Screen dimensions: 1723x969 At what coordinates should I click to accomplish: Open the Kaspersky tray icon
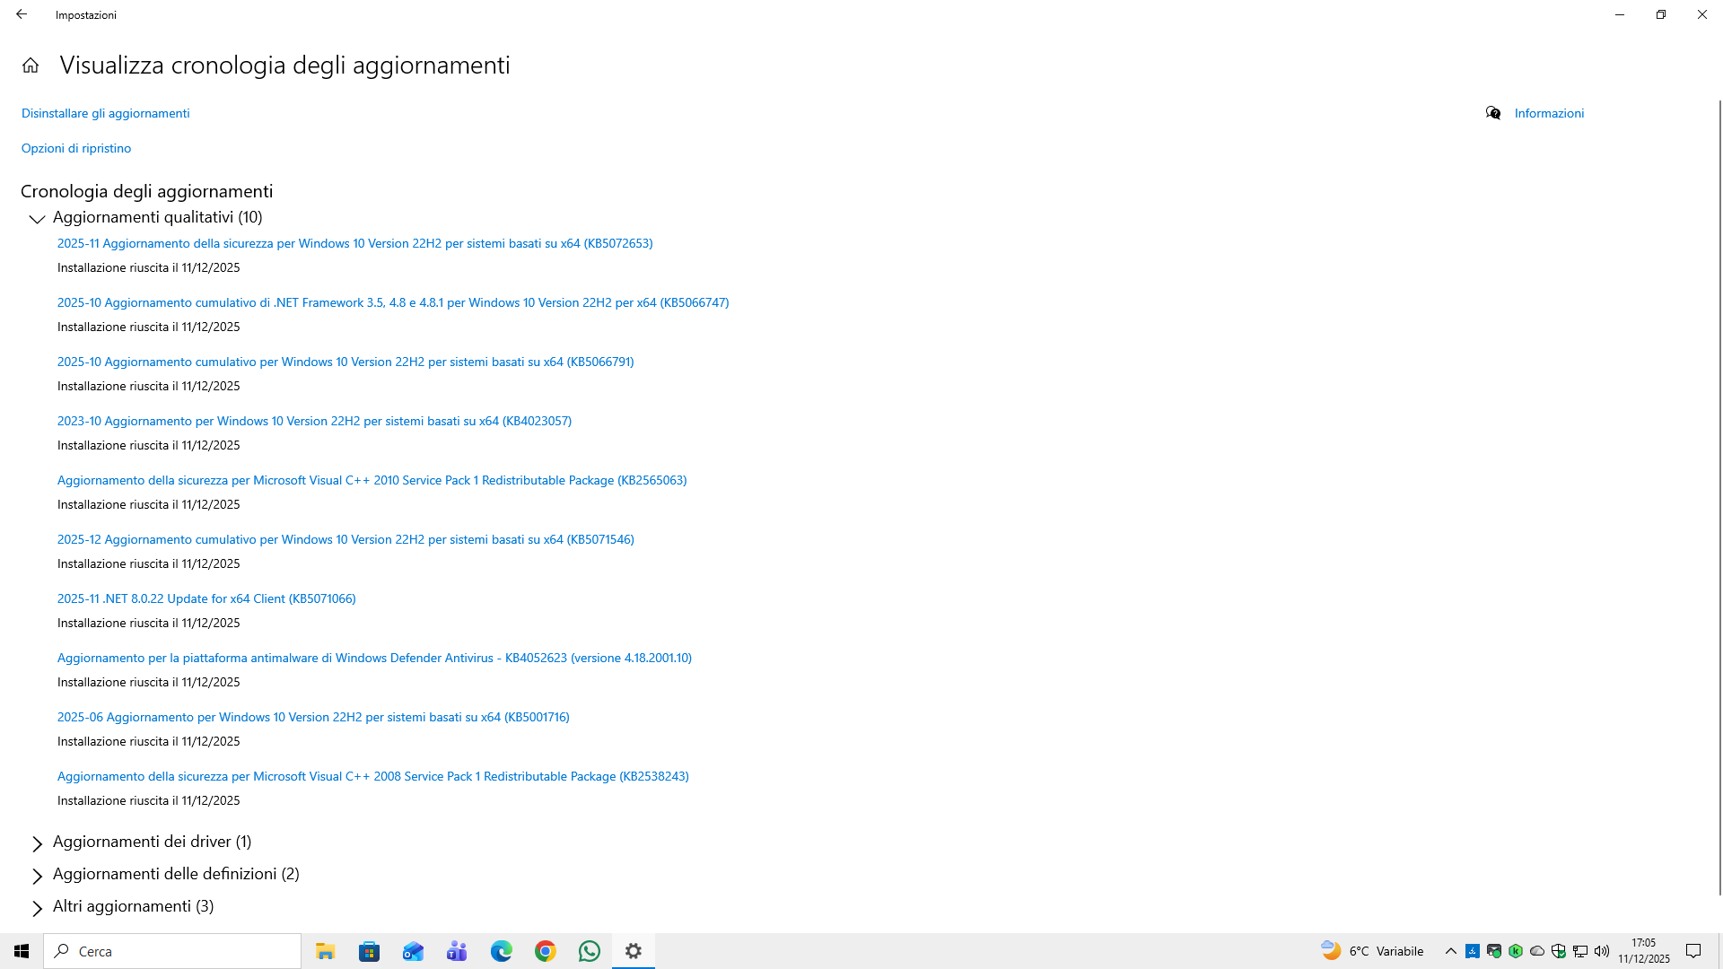(1516, 951)
